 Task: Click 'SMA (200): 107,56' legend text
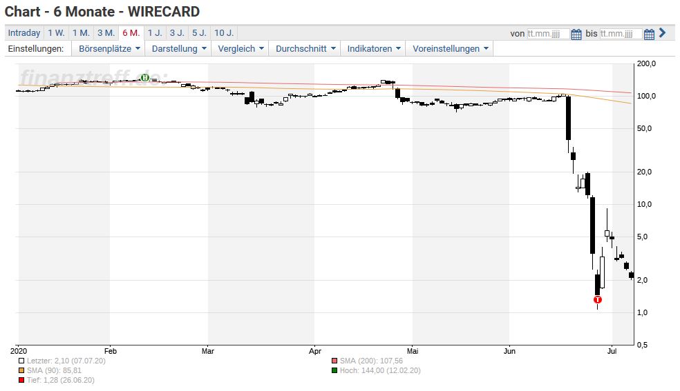coord(371,361)
